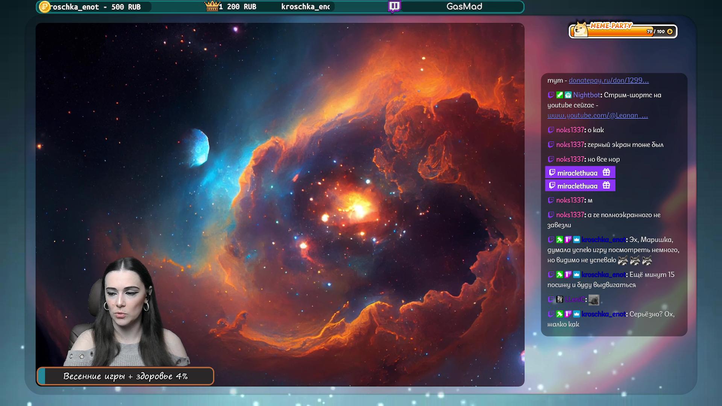Click Nightbot's green sword moderator badge

560,95
